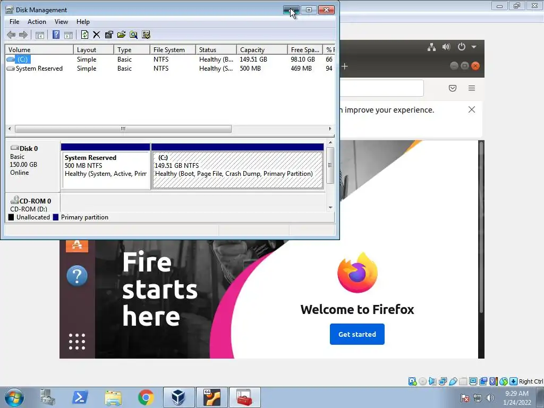This screenshot has width=544, height=408.
Task: Click the 469 MB free space cell
Action: click(x=301, y=69)
